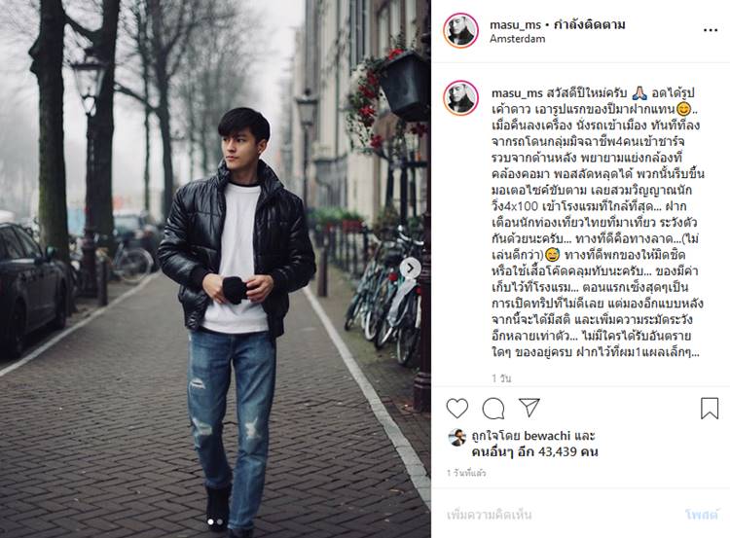Image resolution: width=730 pixels, height=538 pixels.
Task: View list of 43,439 other likers
Action: [x=535, y=452]
